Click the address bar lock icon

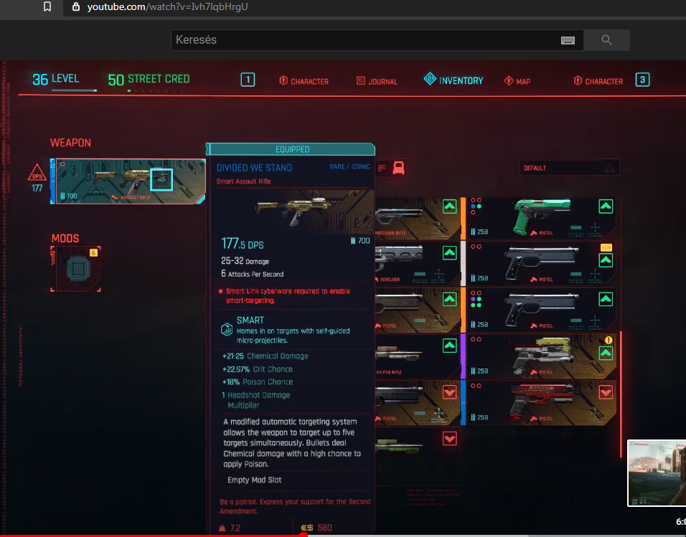pyautogui.click(x=75, y=6)
